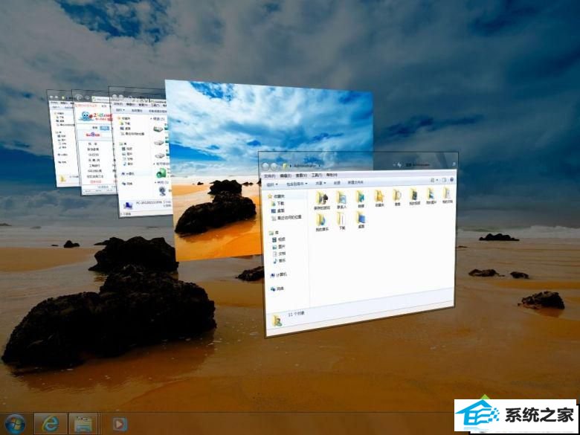This screenshot has height=435, width=580.
Task: Click Forward arrow in the Administrator window
Action: tap(274, 167)
